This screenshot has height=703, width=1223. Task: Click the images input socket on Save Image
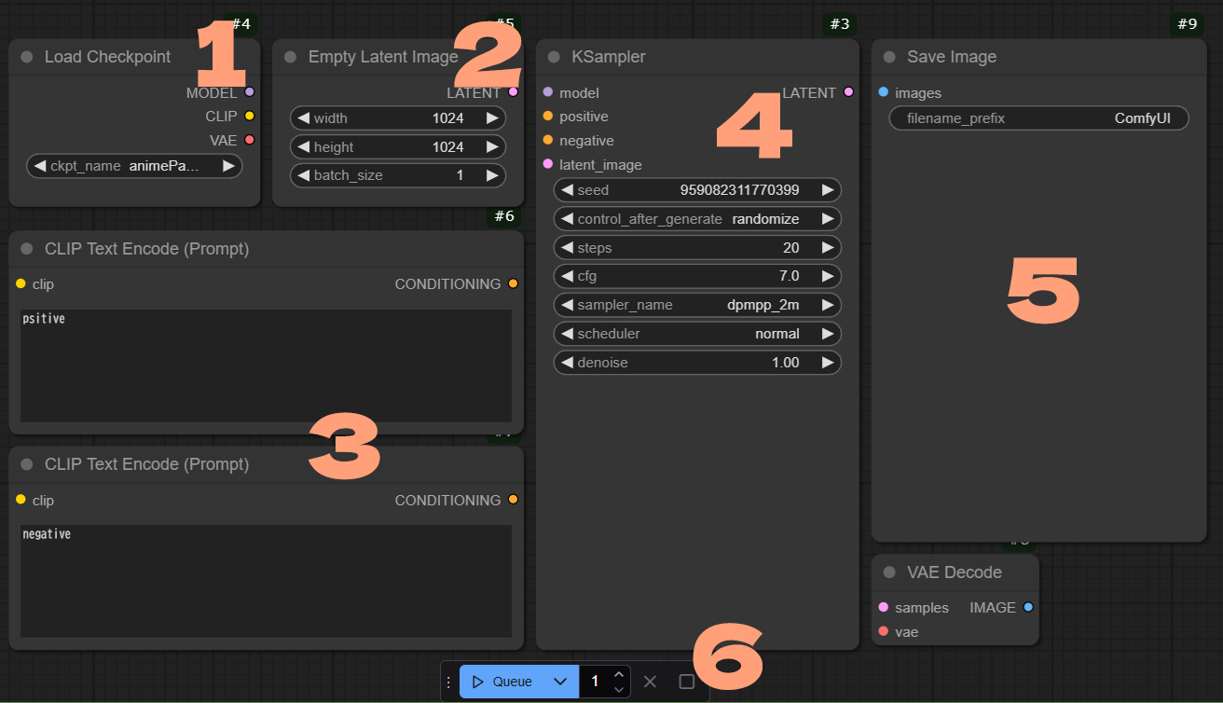point(883,92)
